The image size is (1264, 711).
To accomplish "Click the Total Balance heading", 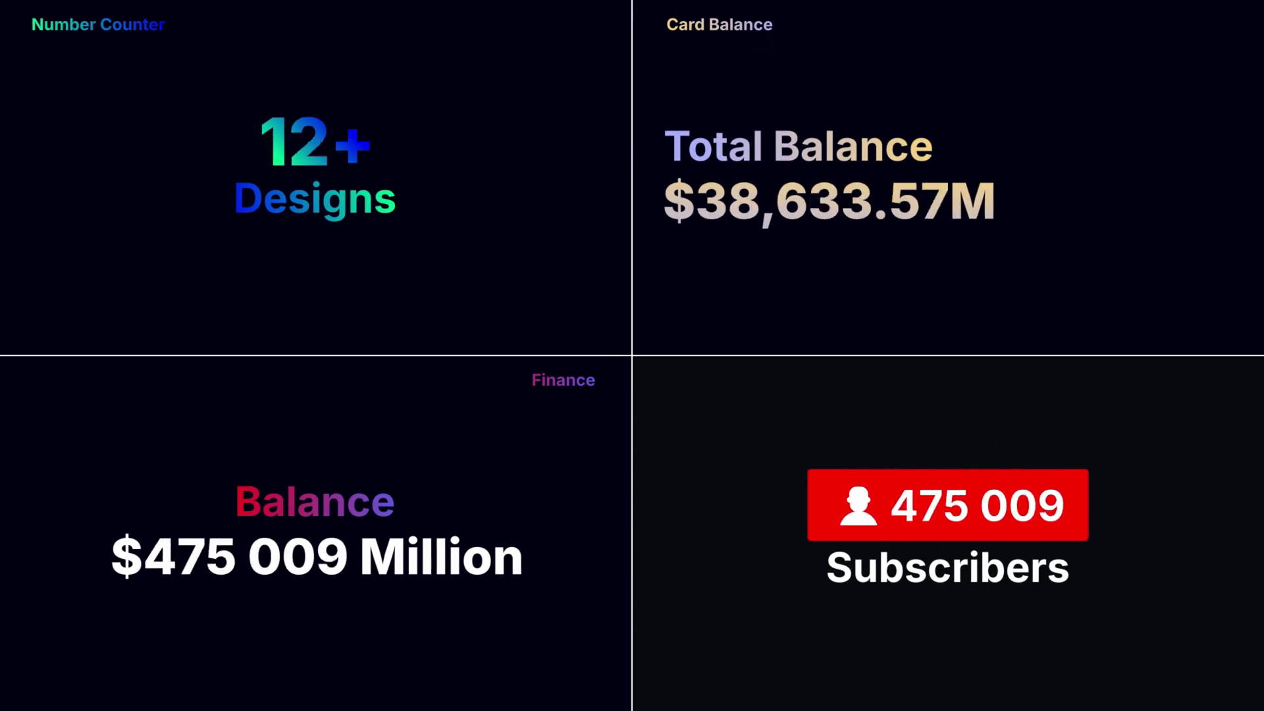I will coord(798,146).
